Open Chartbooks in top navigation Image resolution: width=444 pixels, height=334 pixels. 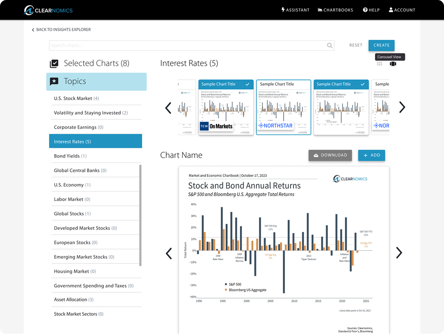[x=335, y=10]
